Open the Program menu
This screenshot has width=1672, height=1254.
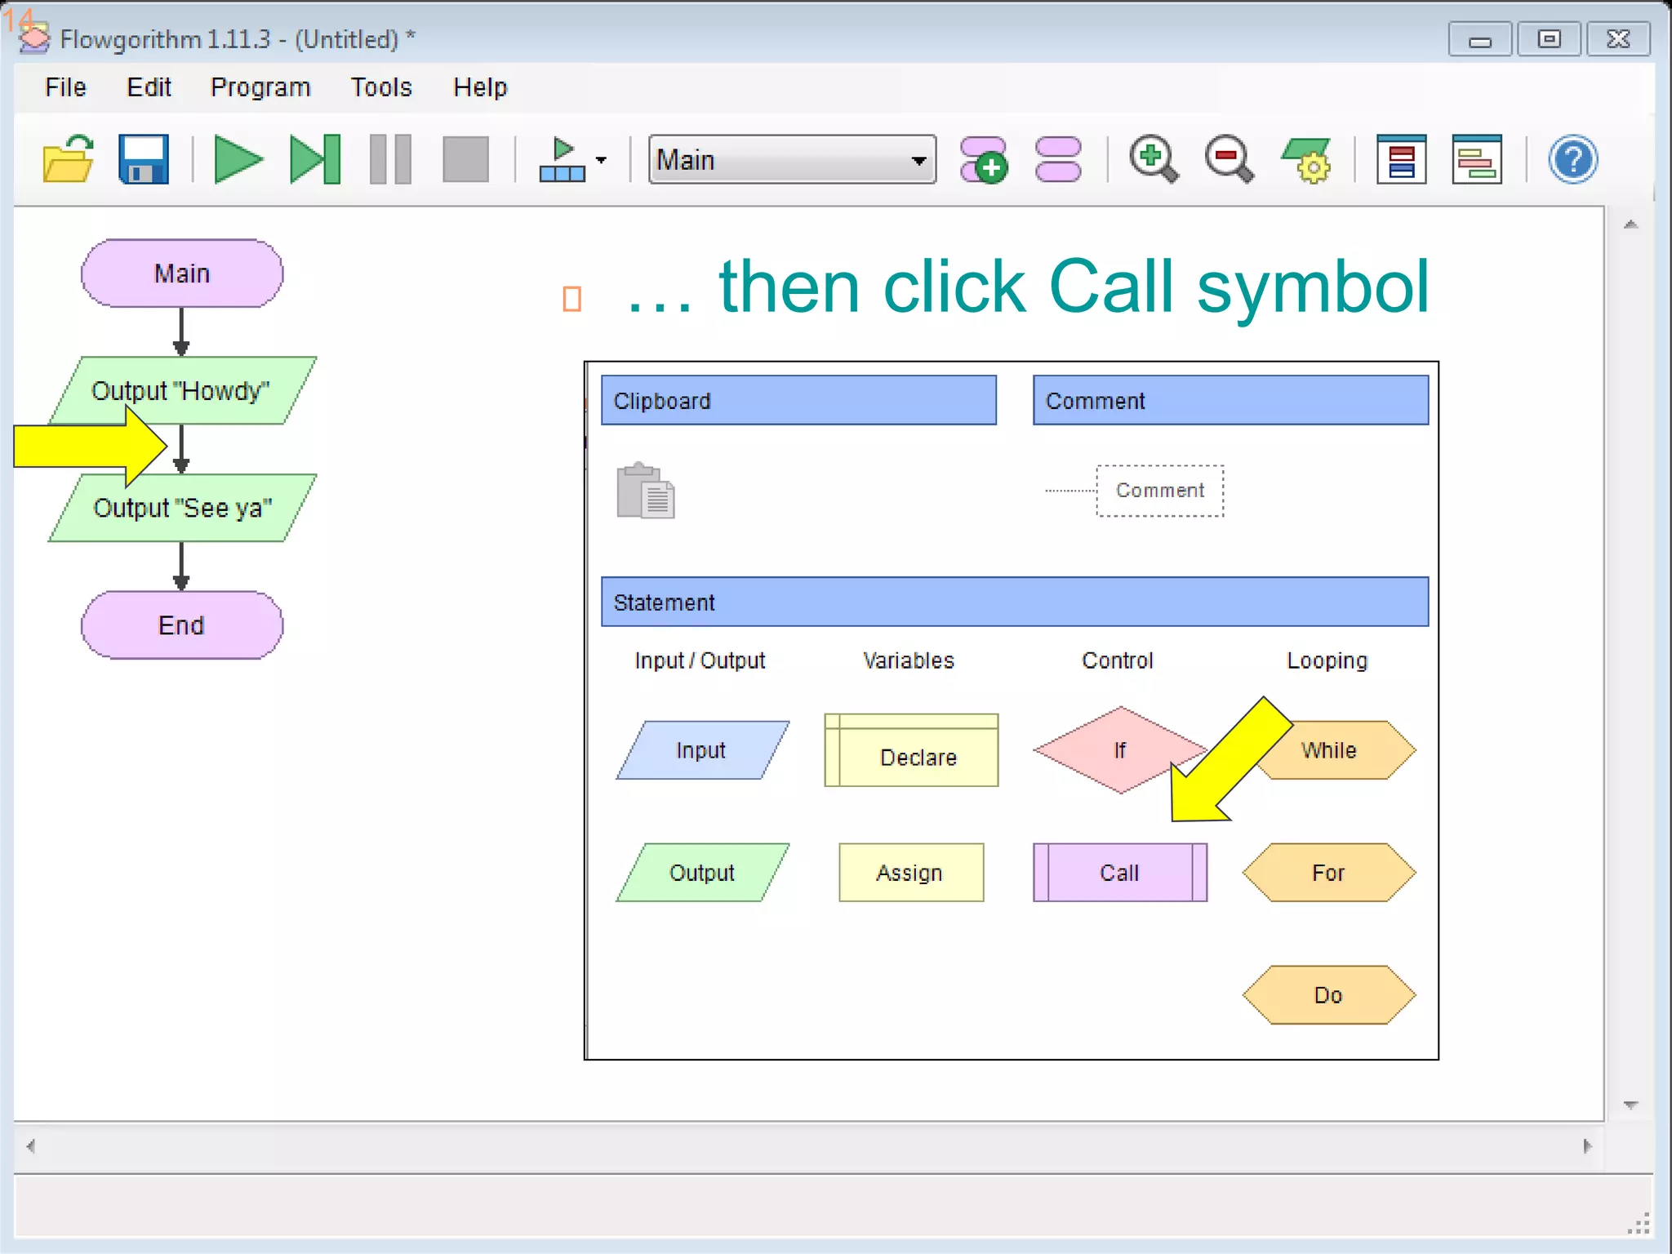point(260,87)
